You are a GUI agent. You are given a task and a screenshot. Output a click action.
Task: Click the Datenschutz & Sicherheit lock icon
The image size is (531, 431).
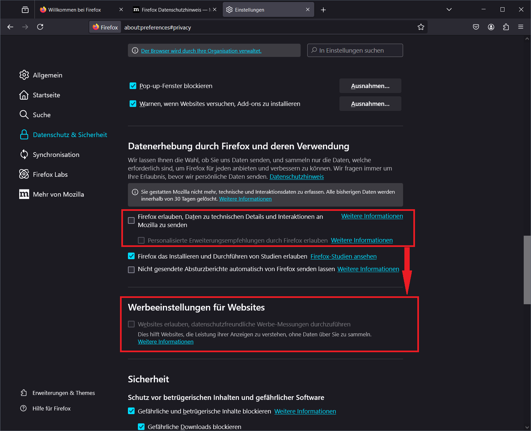point(24,135)
